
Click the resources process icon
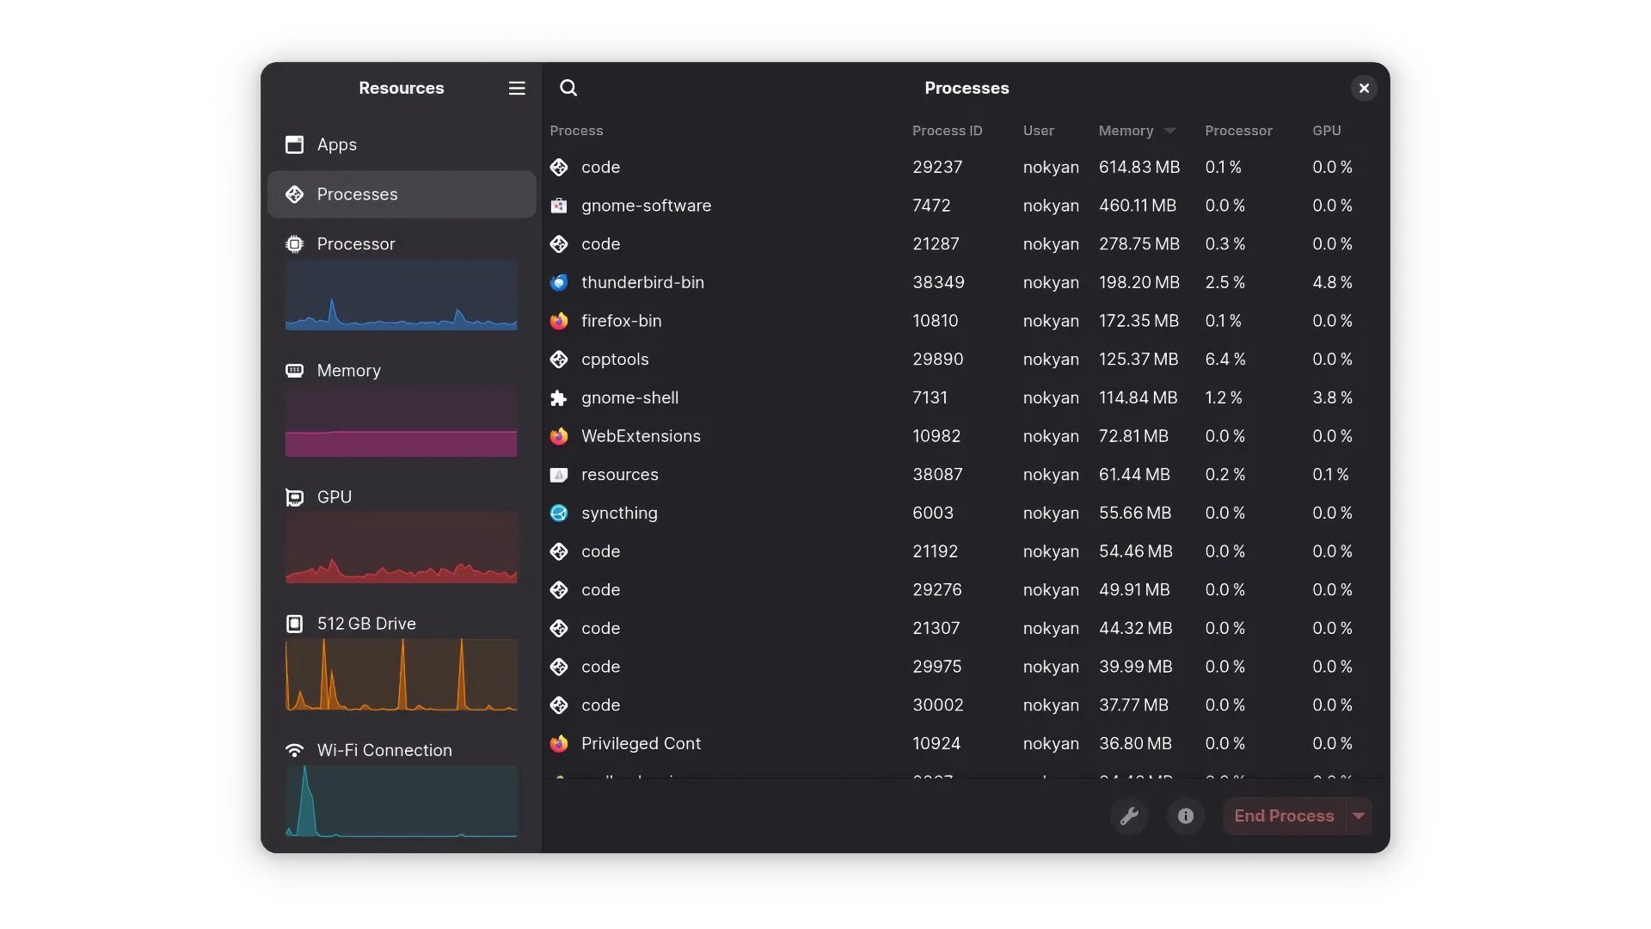point(559,475)
